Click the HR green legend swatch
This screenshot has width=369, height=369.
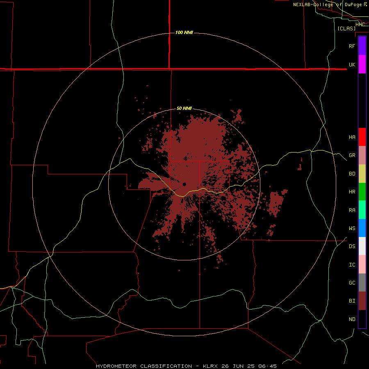point(362,192)
